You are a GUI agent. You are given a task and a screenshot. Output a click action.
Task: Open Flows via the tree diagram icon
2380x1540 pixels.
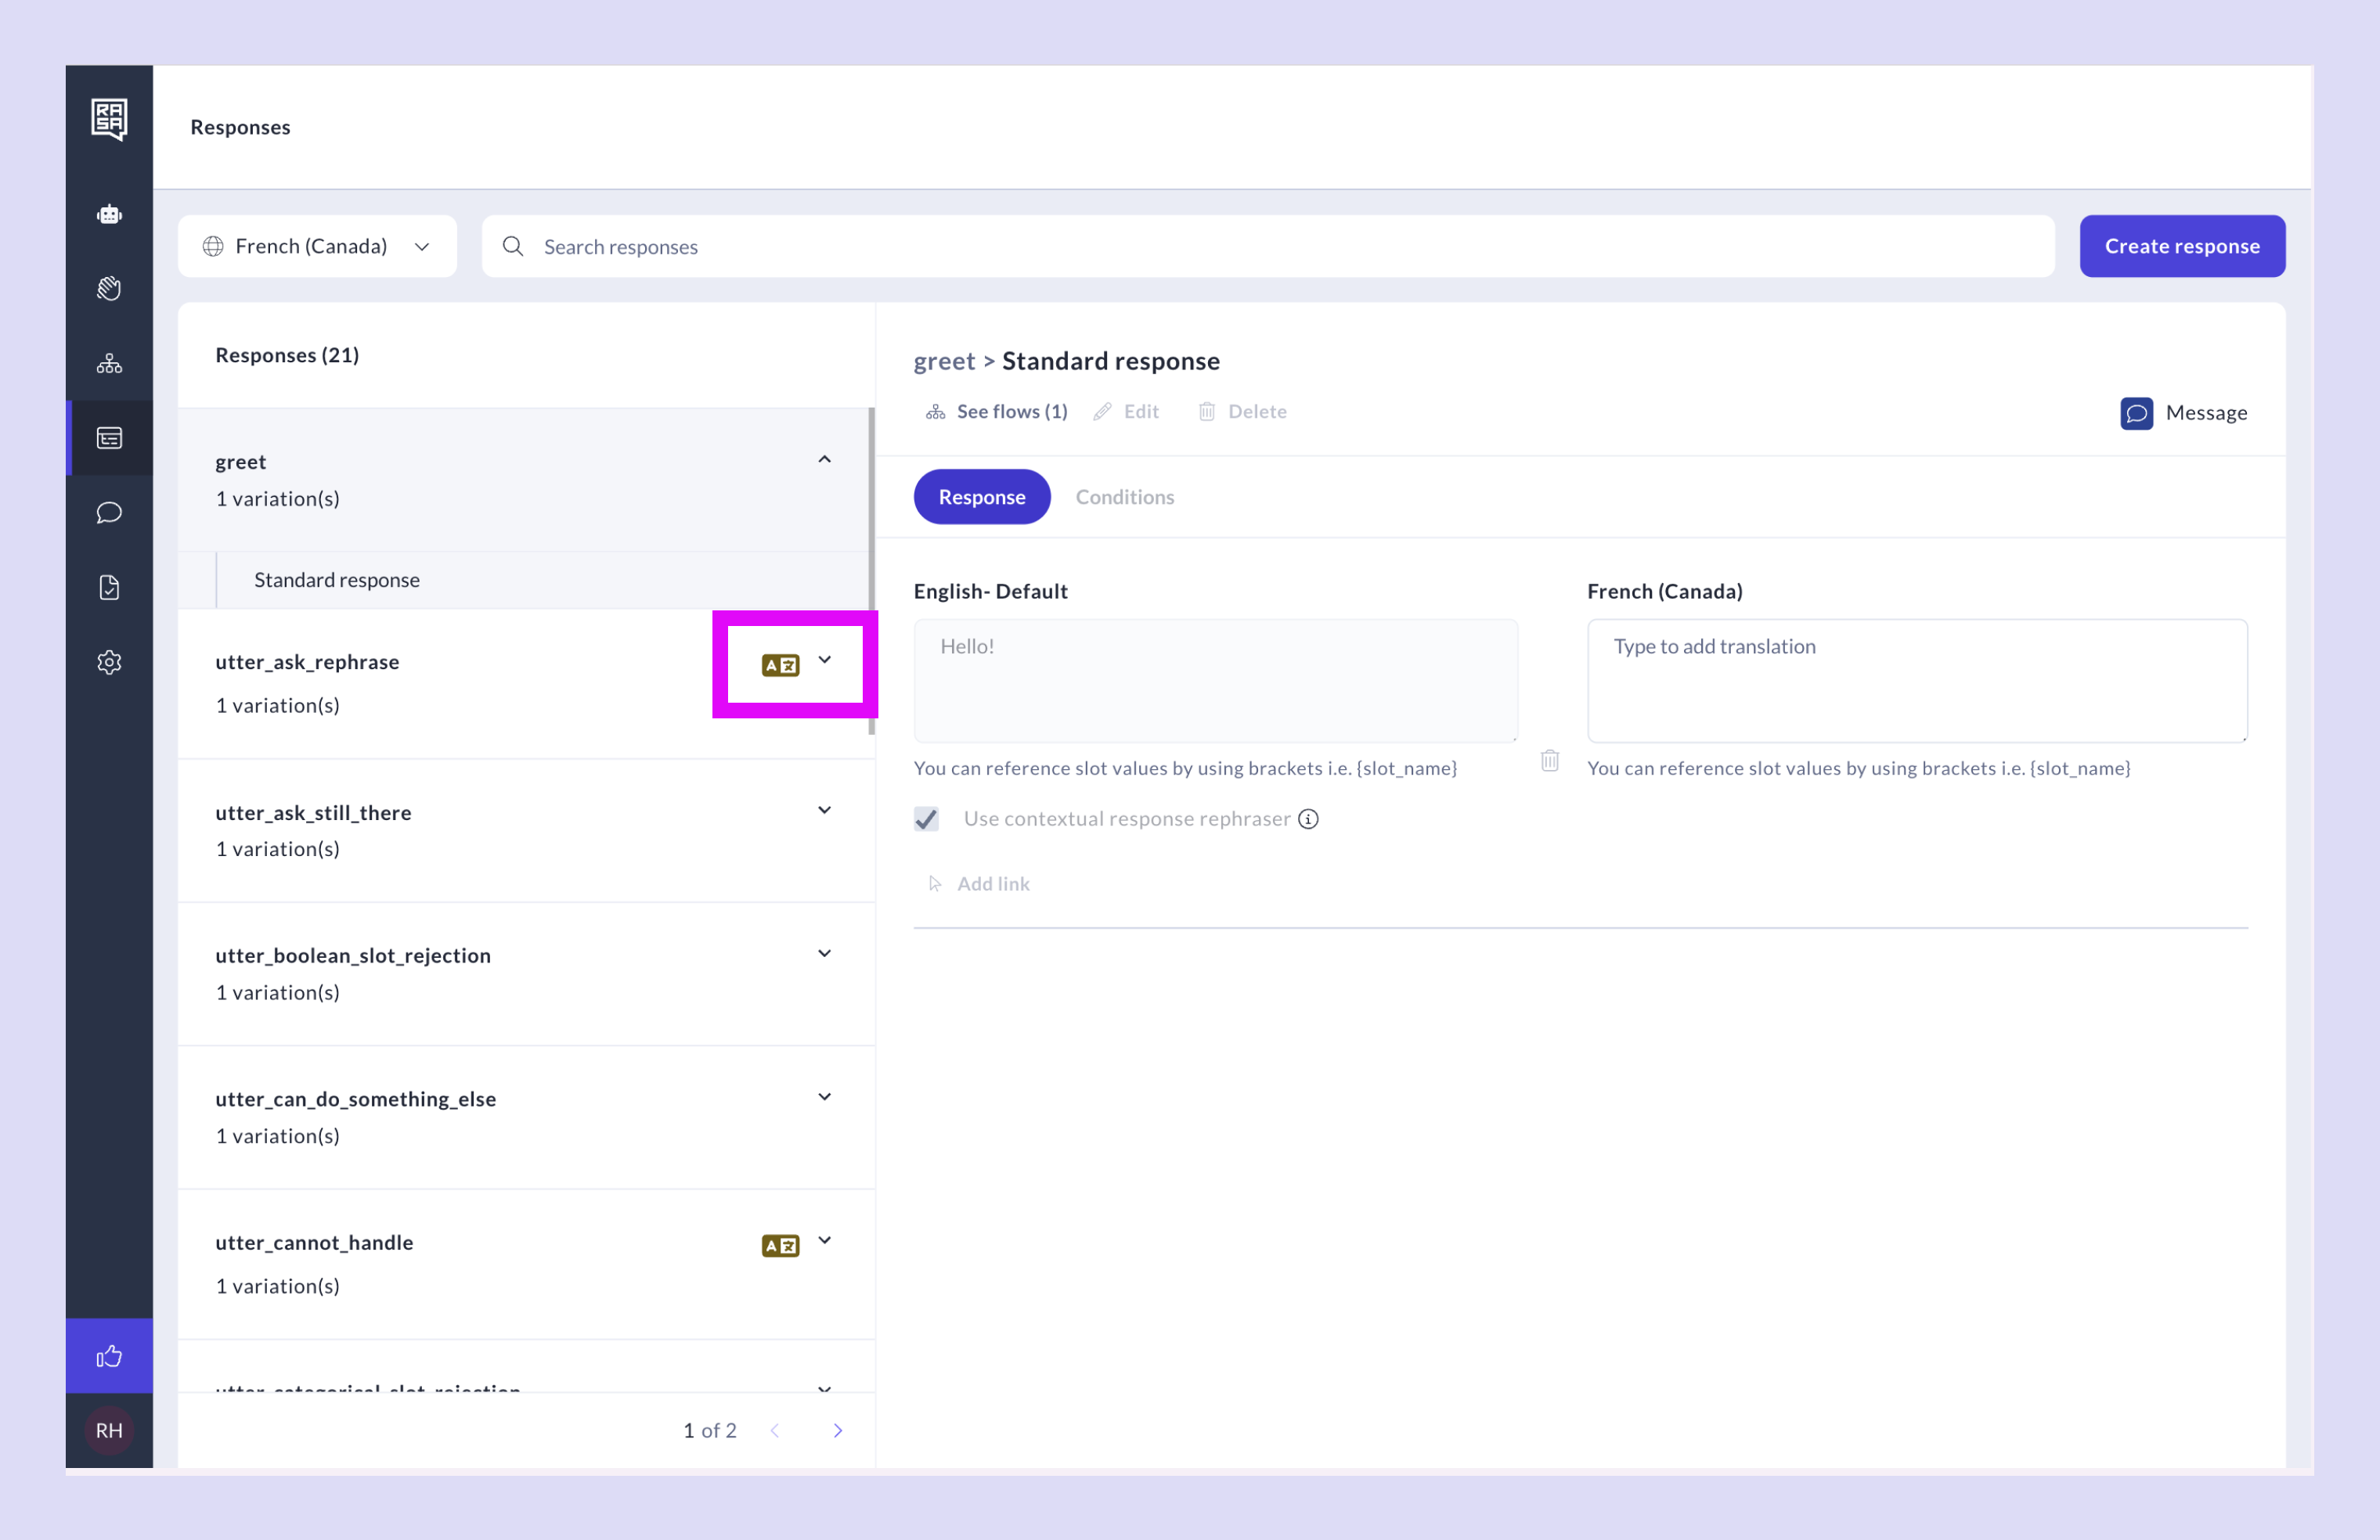click(109, 363)
